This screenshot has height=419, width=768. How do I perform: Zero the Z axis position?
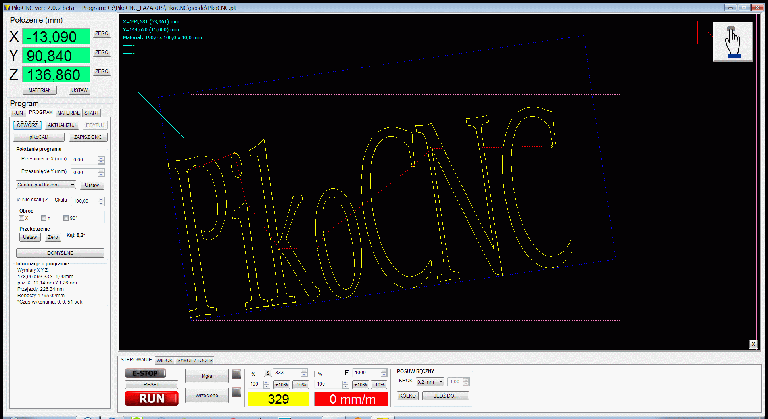click(102, 71)
